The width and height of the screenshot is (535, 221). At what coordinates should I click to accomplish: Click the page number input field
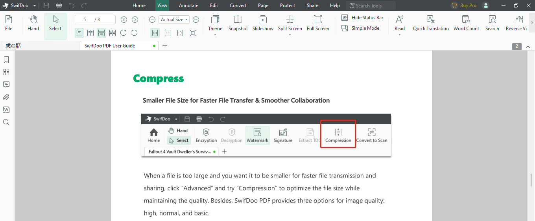(x=95, y=20)
